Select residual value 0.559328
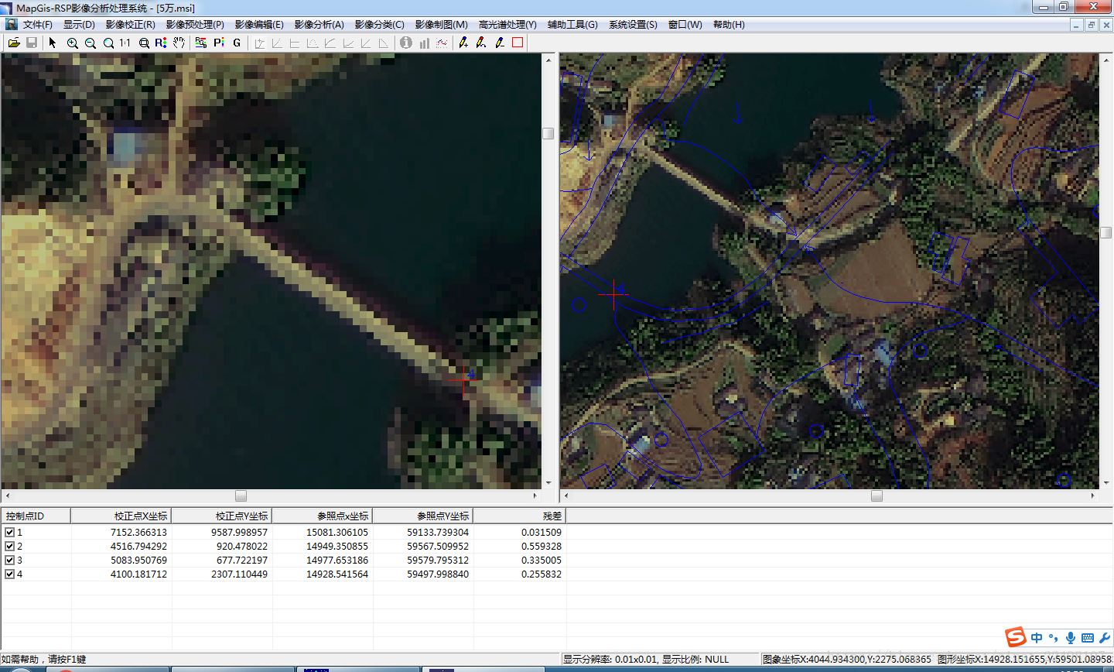 tap(542, 546)
